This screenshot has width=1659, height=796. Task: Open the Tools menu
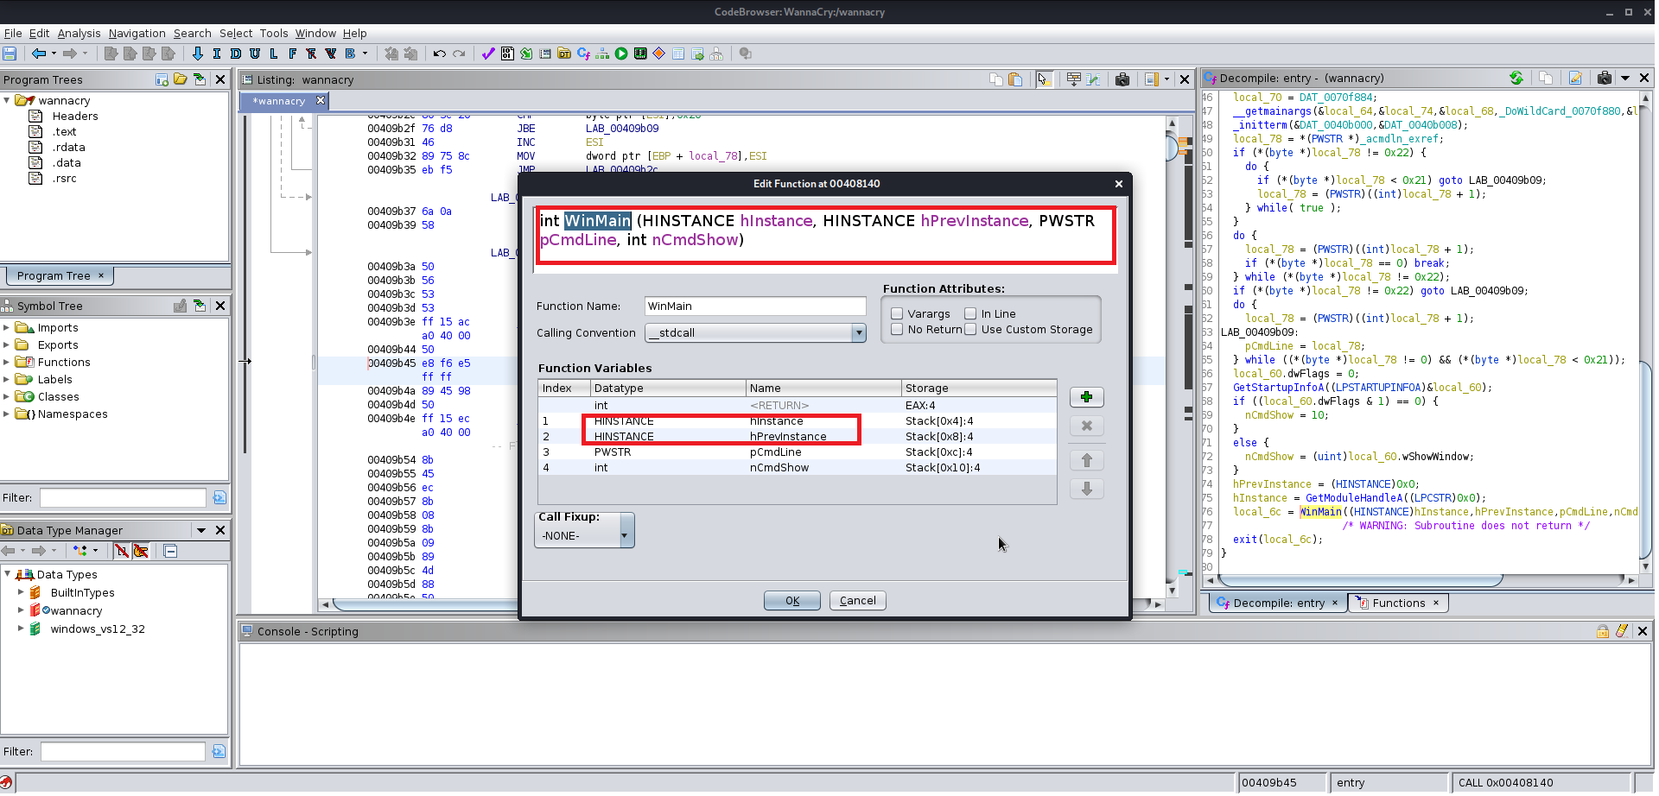(x=274, y=33)
